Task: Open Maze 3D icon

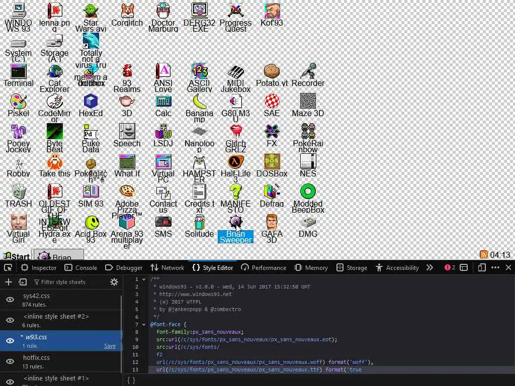Action: [308, 106]
